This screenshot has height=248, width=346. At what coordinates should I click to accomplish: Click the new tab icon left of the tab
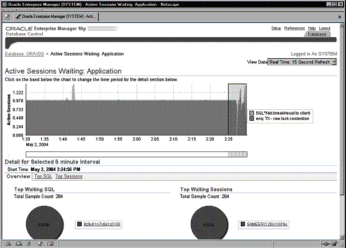[x=7, y=17]
